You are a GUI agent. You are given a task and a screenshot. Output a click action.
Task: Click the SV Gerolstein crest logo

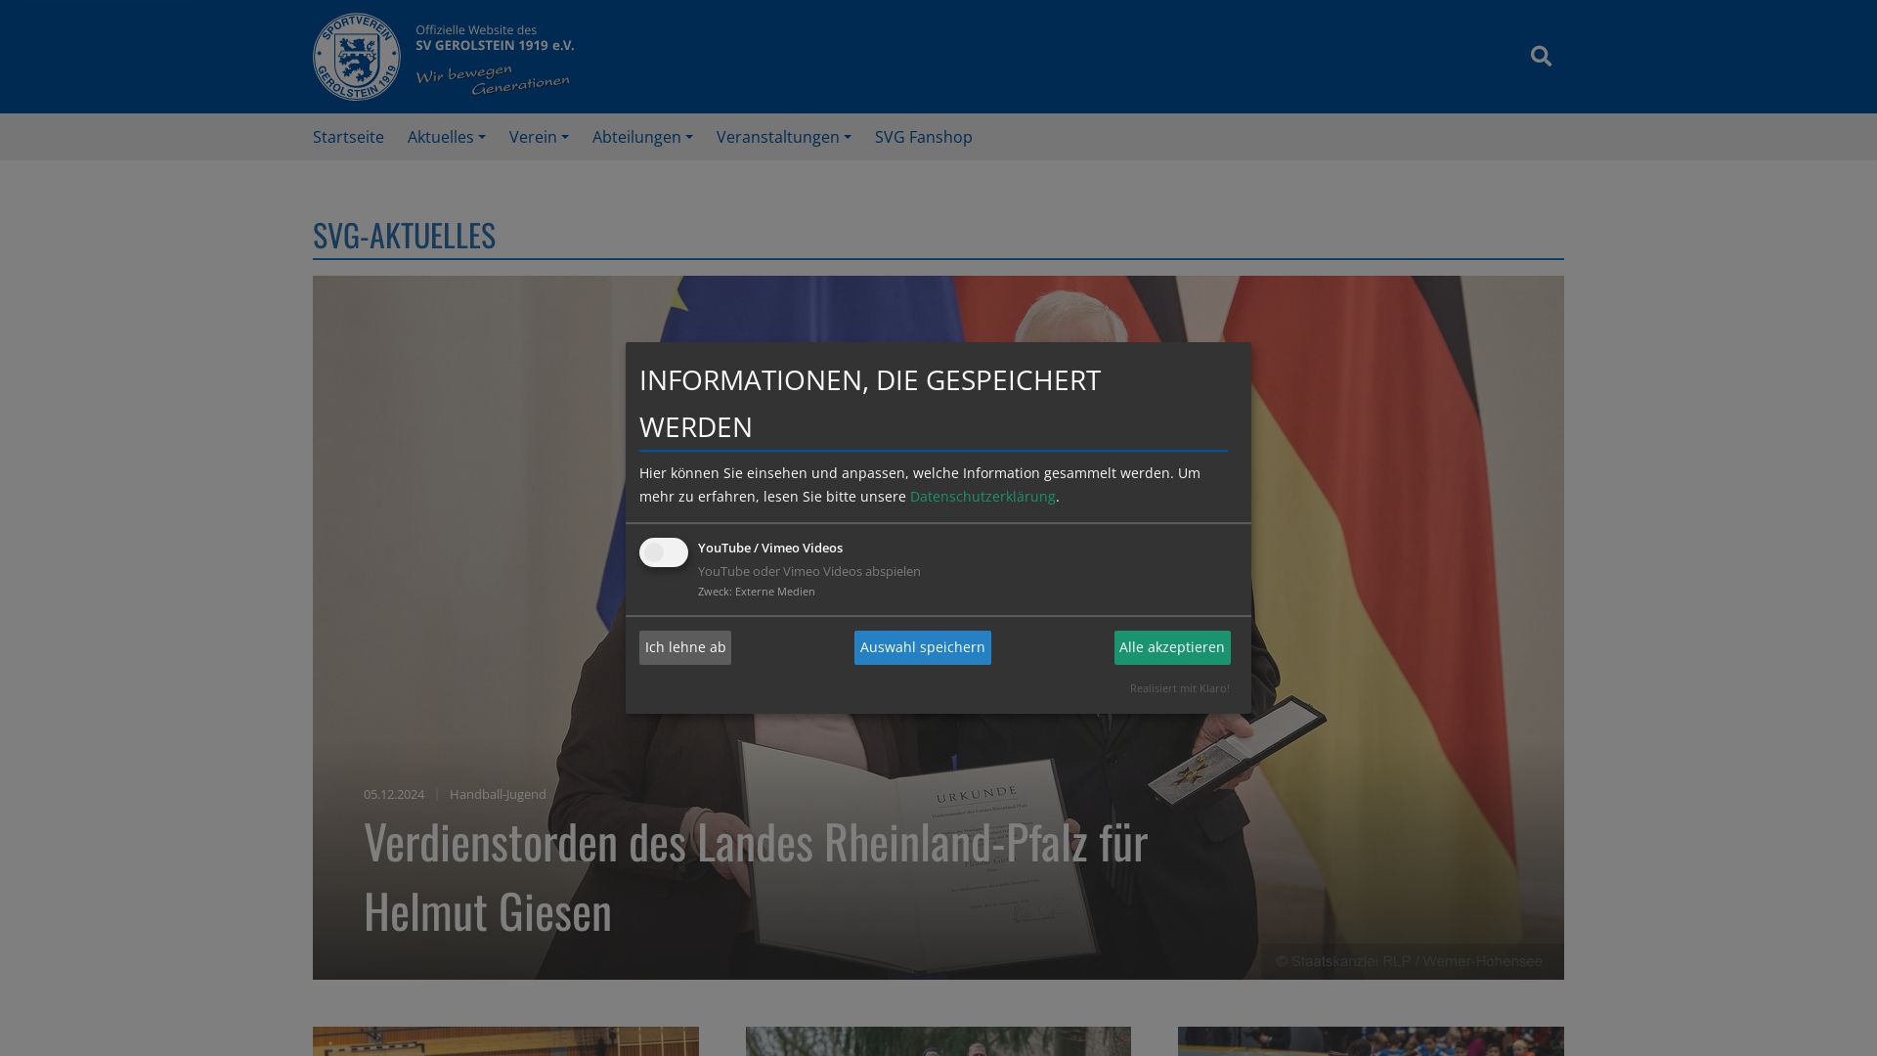[357, 57]
